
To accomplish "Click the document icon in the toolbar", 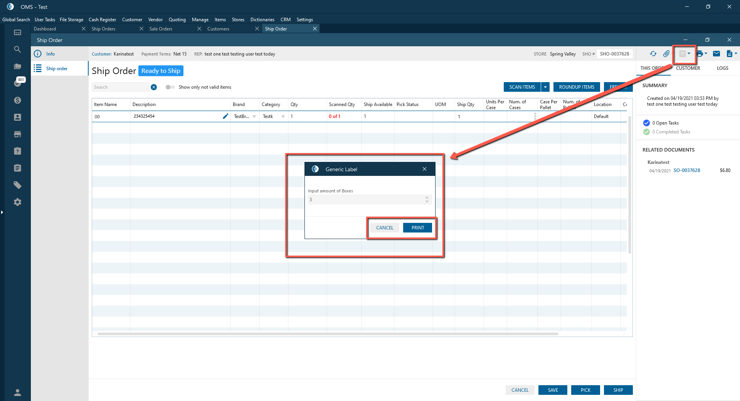I will [730, 54].
